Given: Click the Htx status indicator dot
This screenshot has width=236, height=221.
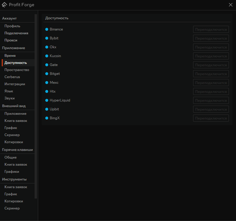Looking at the screenshot, I should tap(47, 91).
